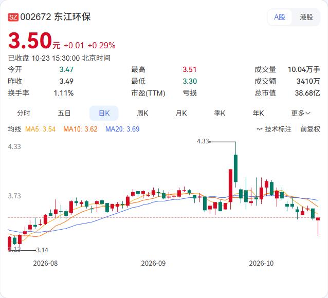328x298 pixels.
Task: Click the current price 3.50
Action: click(30, 41)
